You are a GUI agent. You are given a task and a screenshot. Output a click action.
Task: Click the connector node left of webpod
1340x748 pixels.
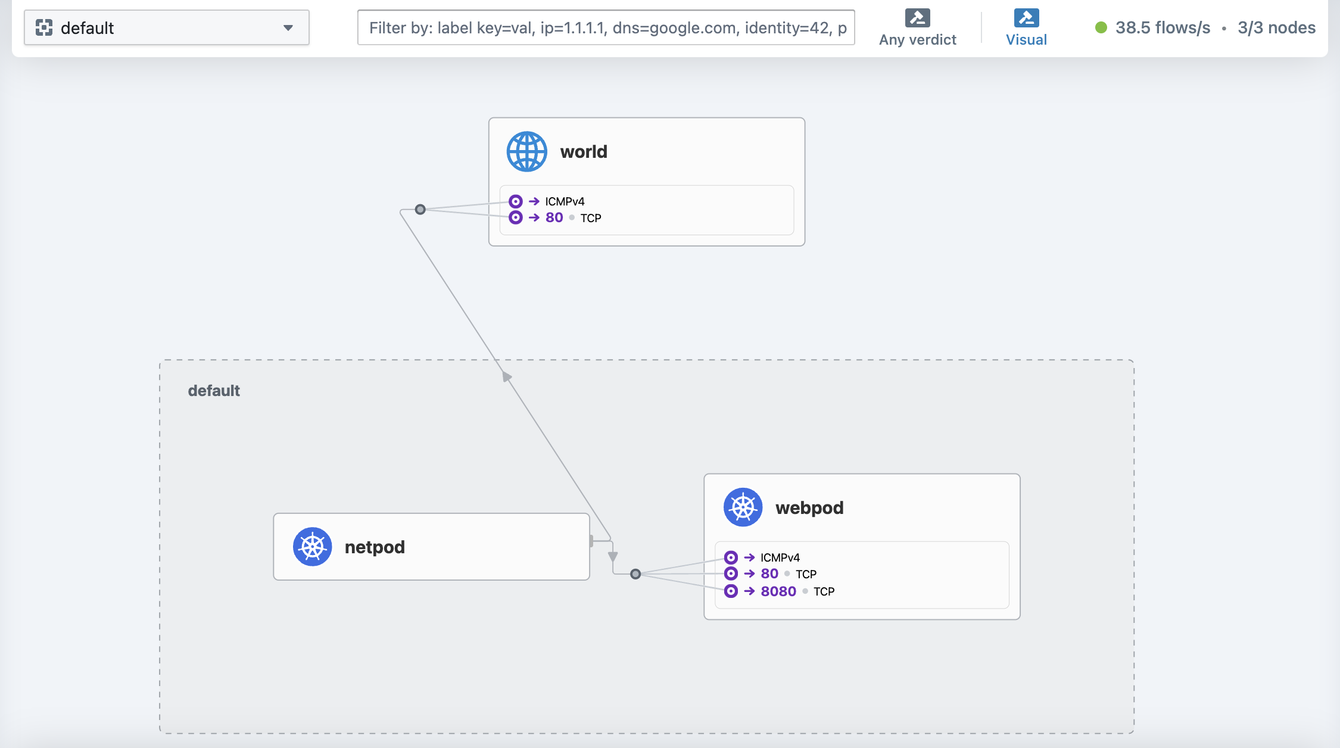click(x=635, y=574)
